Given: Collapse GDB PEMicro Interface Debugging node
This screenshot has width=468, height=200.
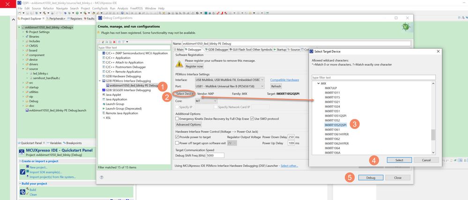Looking at the screenshot, I should coord(100,81).
